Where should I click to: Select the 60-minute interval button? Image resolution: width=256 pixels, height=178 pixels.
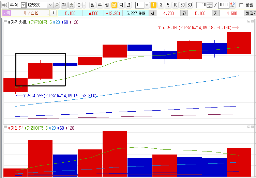point(190,5)
